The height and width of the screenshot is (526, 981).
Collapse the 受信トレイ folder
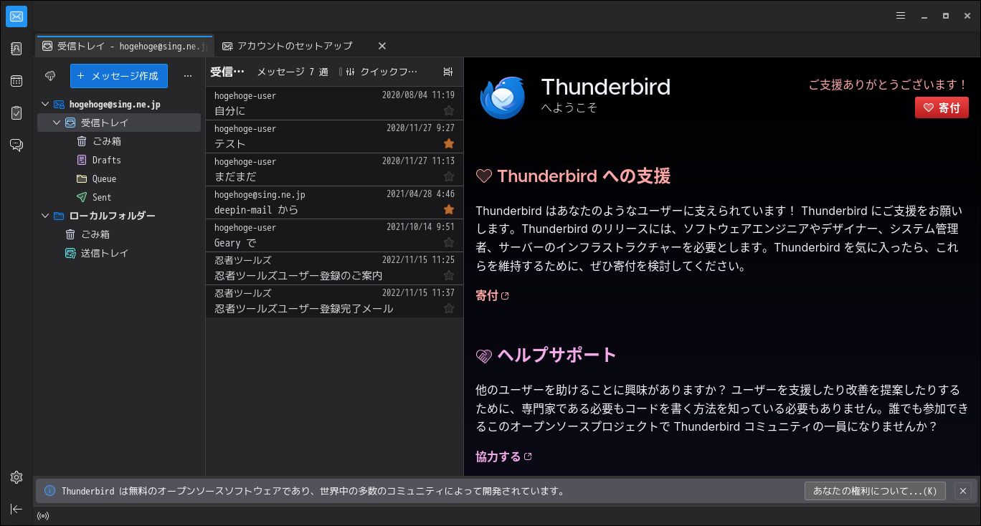[x=57, y=123]
